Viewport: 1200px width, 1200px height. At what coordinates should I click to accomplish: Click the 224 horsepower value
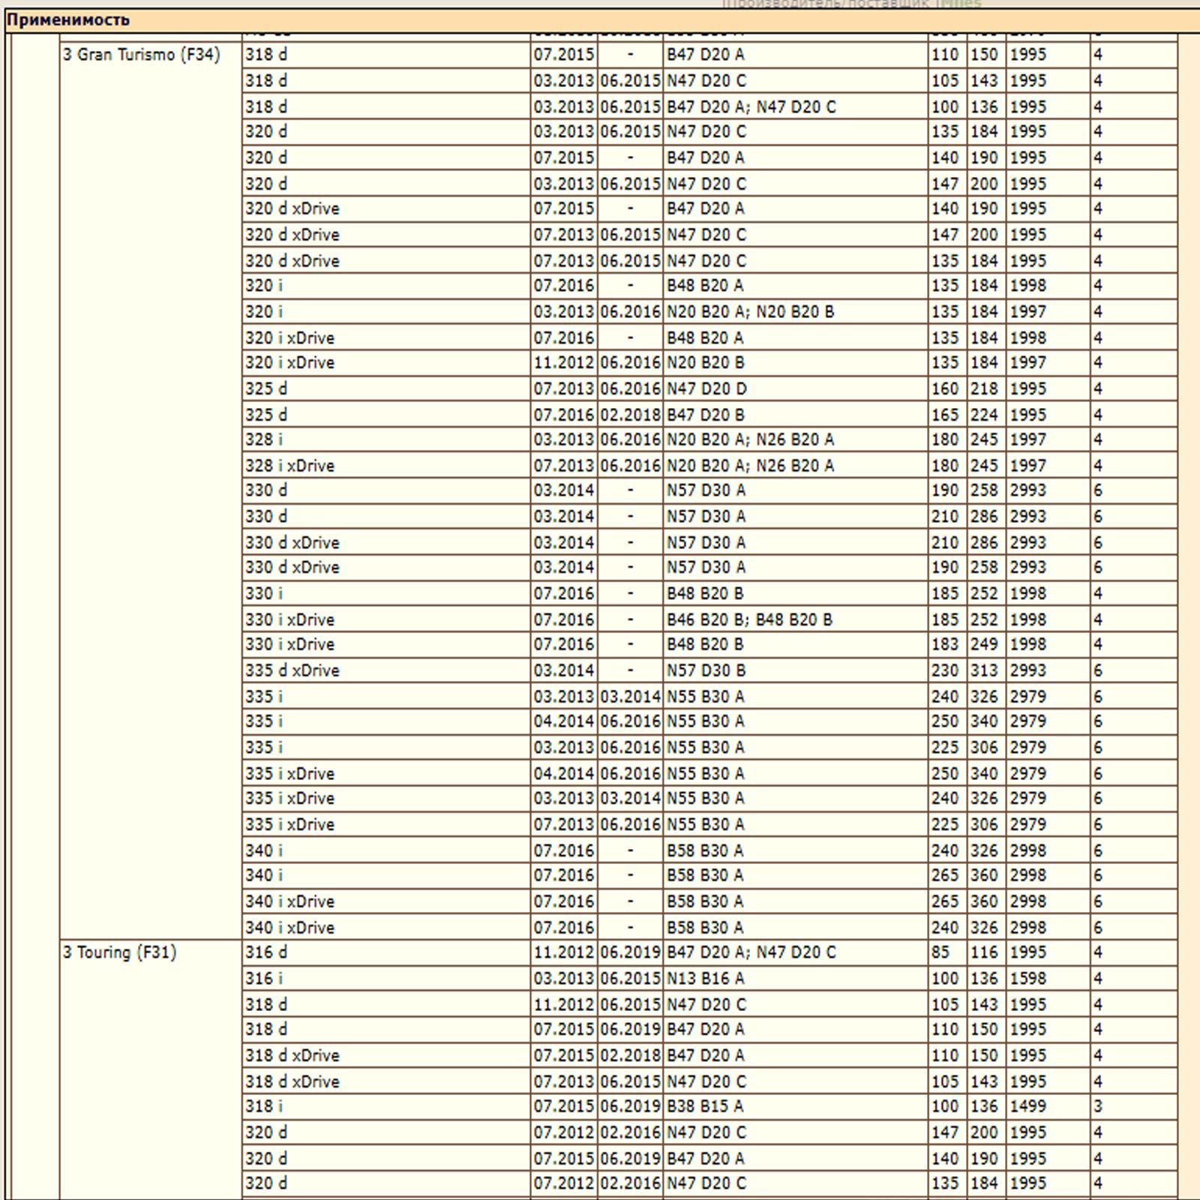tap(984, 415)
